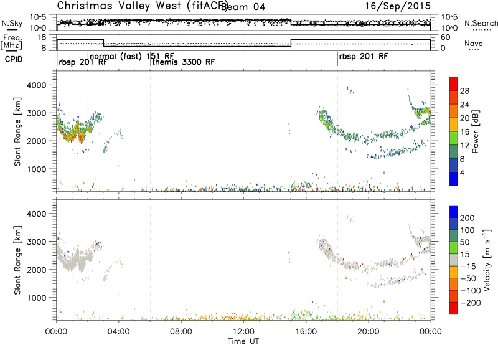Viewport: 498px width, 345px height.
Task: Click the '200' tick on Velocity colorbar
Action: [467, 218]
